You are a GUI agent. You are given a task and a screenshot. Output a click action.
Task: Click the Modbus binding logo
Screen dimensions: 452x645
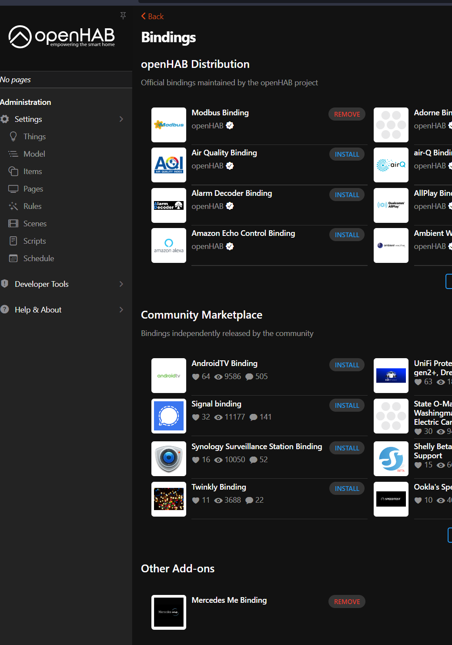click(x=169, y=125)
